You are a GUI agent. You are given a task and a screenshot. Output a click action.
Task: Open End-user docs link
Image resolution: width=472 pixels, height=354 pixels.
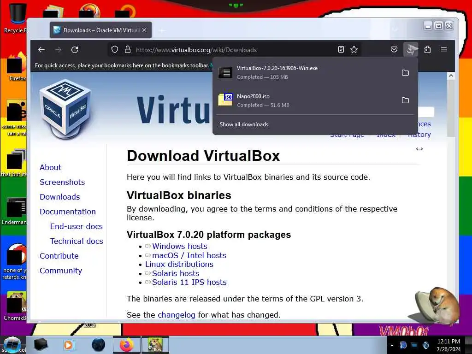(77, 226)
